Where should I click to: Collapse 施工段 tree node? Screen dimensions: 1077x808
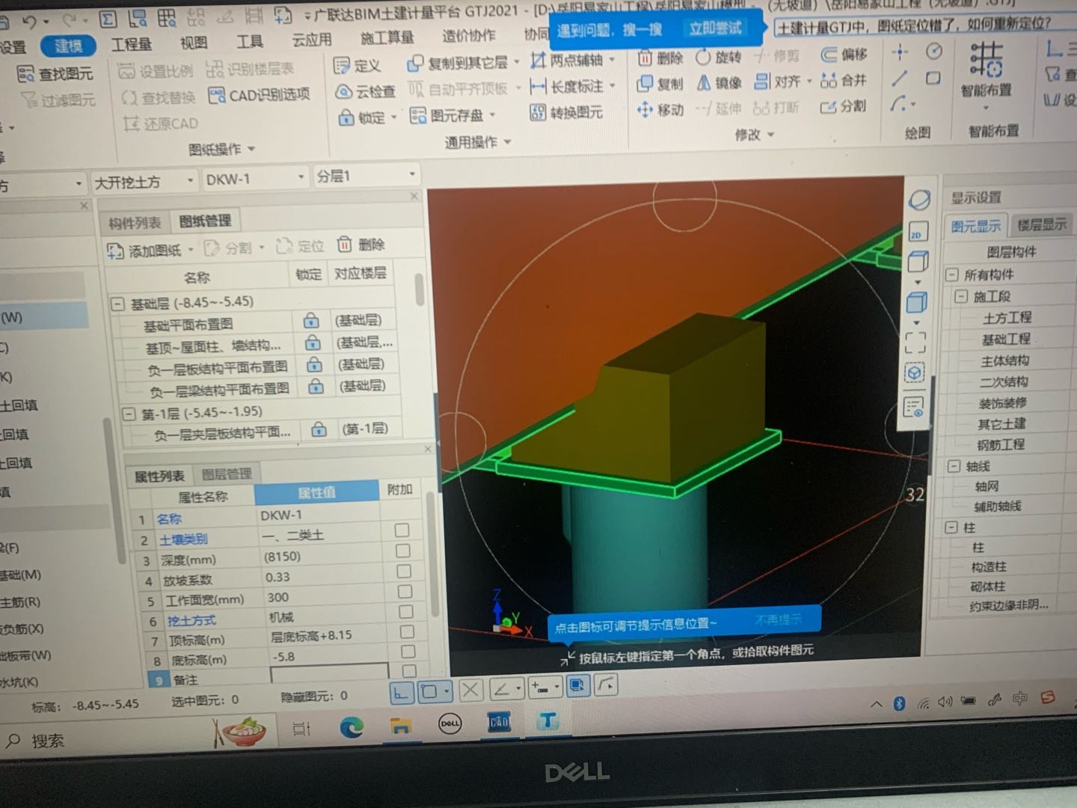962,296
